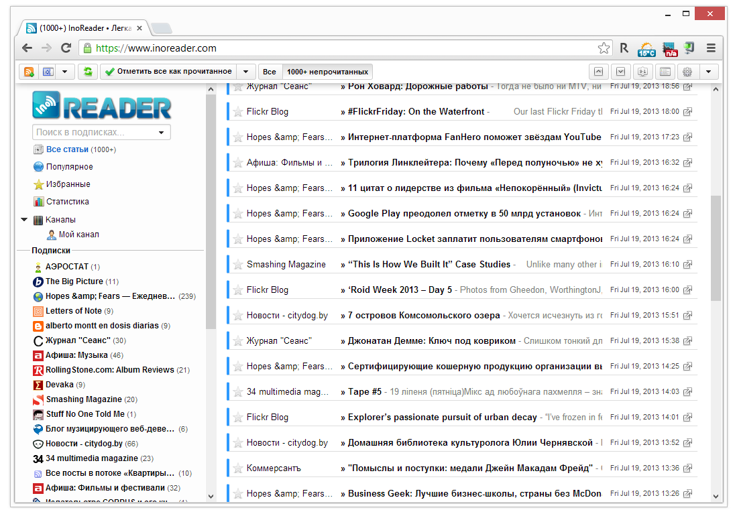Switch to list view toolbar icon

665,72
